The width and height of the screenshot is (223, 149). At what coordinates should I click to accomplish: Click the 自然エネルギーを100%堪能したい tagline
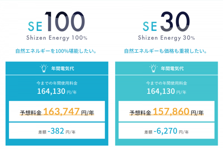(x=56, y=51)
